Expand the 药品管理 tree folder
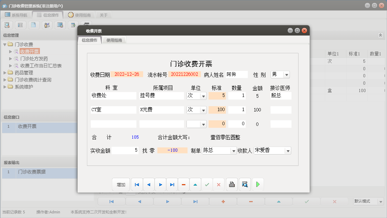Viewport: 387px width, 218px height. click(x=5, y=73)
